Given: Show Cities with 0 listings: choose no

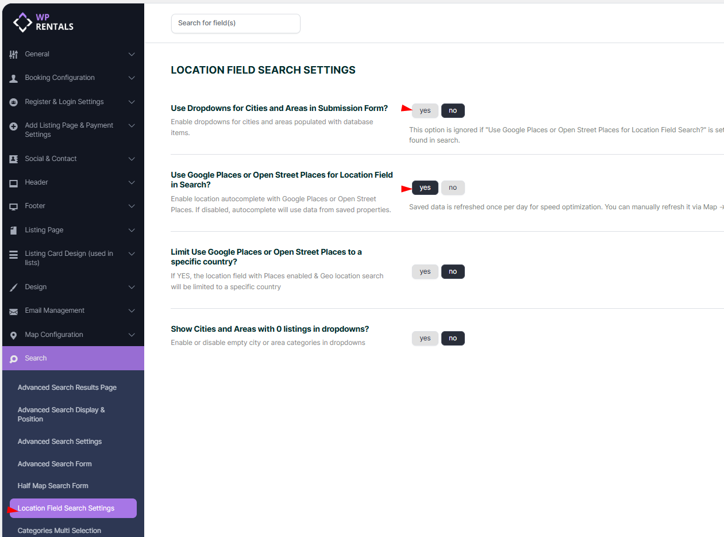Looking at the screenshot, I should tap(453, 338).
